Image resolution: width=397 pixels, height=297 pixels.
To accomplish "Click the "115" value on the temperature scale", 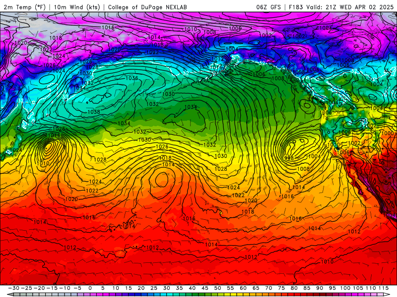I will point(384,288).
